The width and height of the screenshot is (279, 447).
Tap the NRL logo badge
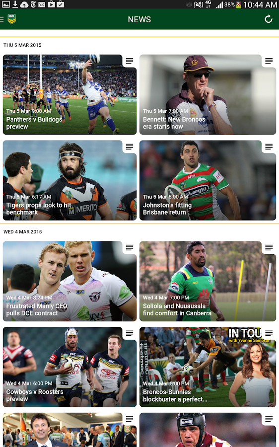click(x=12, y=19)
